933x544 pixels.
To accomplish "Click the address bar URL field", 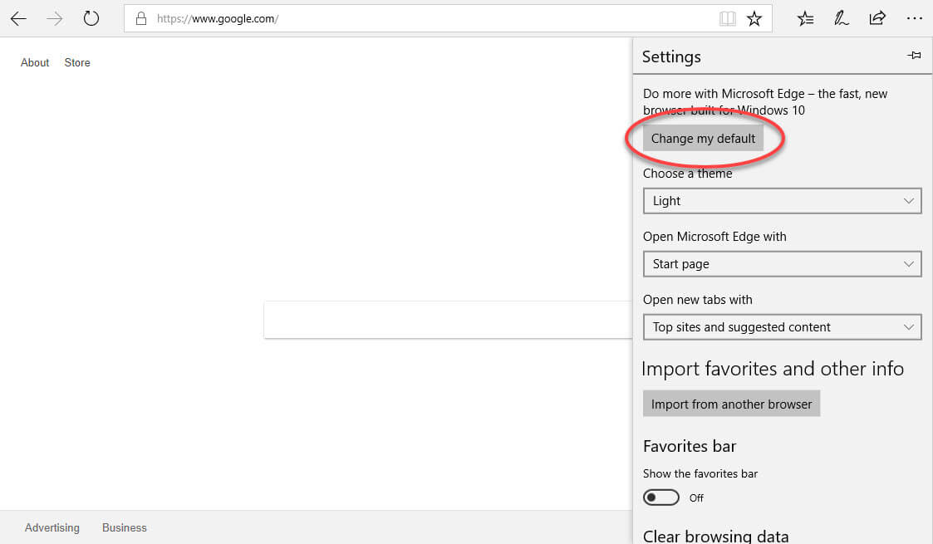I will point(448,18).
